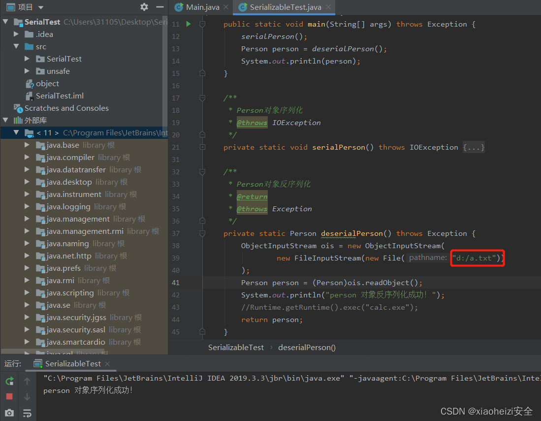Open project tool window settings gear

coord(144,7)
